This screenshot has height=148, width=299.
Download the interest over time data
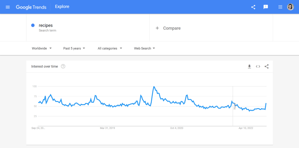click(x=249, y=66)
